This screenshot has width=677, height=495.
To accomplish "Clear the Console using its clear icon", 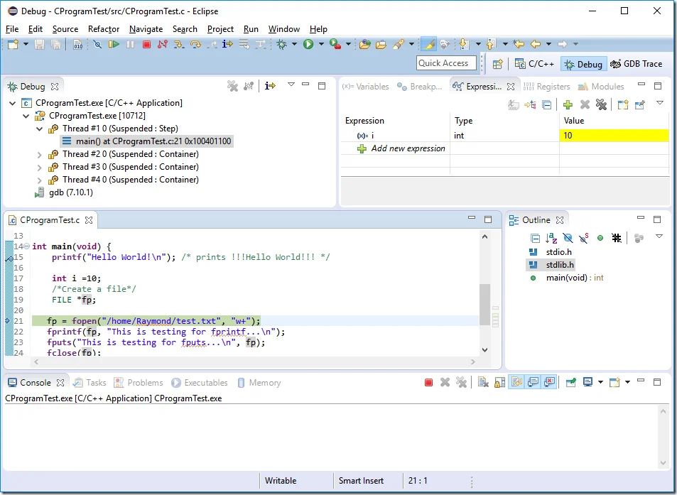I will point(482,382).
